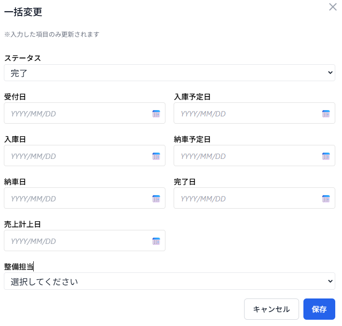Click the 整備担当 field label
The width and height of the screenshot is (342, 326).
pos(18,267)
